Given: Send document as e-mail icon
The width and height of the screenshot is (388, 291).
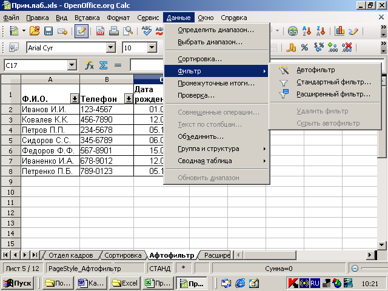Looking at the screenshot, I should (62, 31).
